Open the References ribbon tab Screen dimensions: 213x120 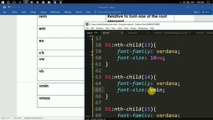coord(55,12)
